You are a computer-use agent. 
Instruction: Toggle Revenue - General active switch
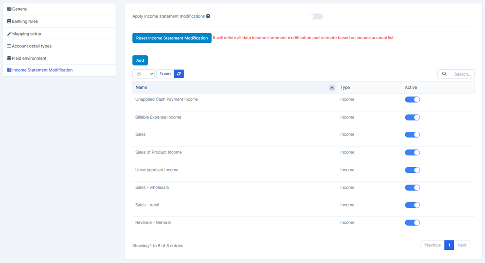coord(412,223)
